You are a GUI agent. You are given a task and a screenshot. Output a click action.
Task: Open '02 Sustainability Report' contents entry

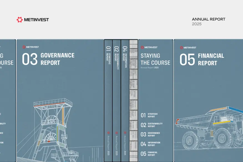151,125
